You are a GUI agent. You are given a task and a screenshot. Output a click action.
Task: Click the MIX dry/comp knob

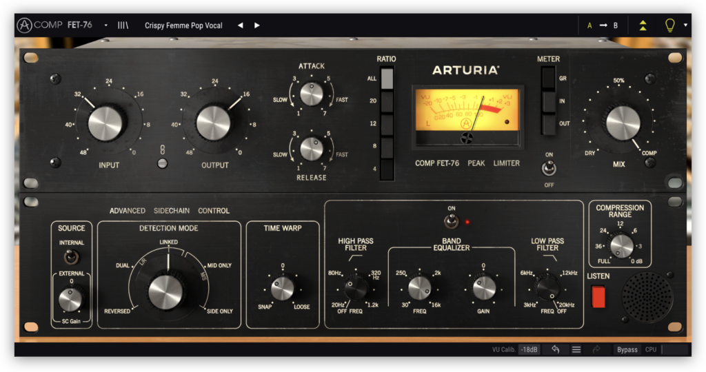623,123
